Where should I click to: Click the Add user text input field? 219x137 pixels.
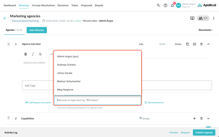click(98, 100)
